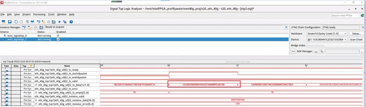Open the Hardware dropdown Stratix10 Darby Creek
Viewport: 366px width, 107px height.
click(x=327, y=34)
